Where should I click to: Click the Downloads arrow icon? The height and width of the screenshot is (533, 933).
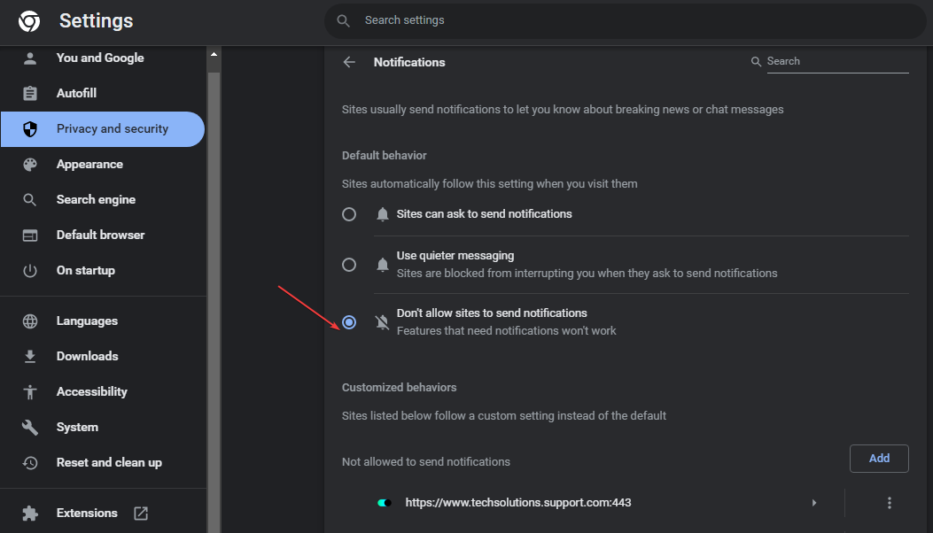click(30, 356)
